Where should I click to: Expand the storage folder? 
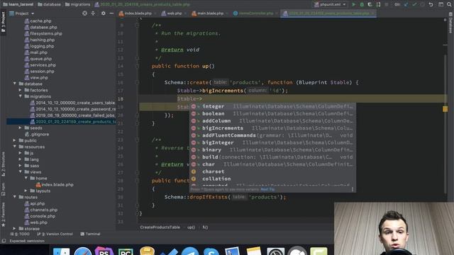14,228
